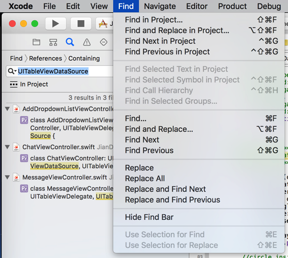The width and height of the screenshot is (288, 258).
Task: Choose Find Next menu item
Action: click(x=199, y=140)
